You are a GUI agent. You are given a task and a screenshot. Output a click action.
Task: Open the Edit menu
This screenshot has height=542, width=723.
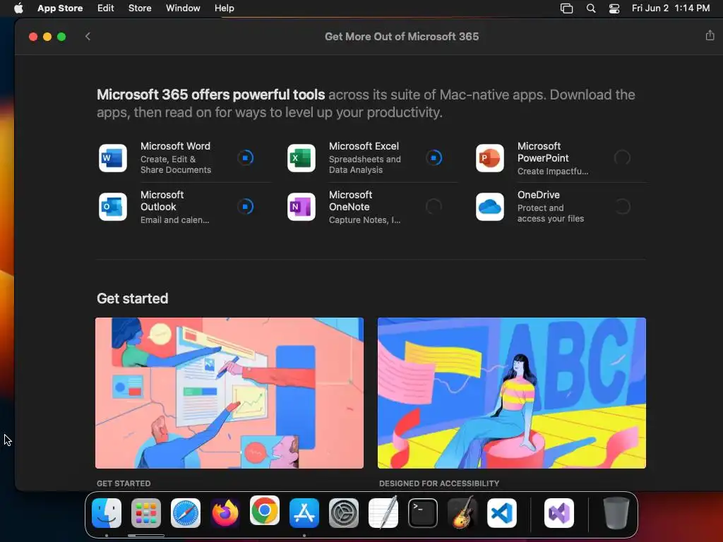106,8
